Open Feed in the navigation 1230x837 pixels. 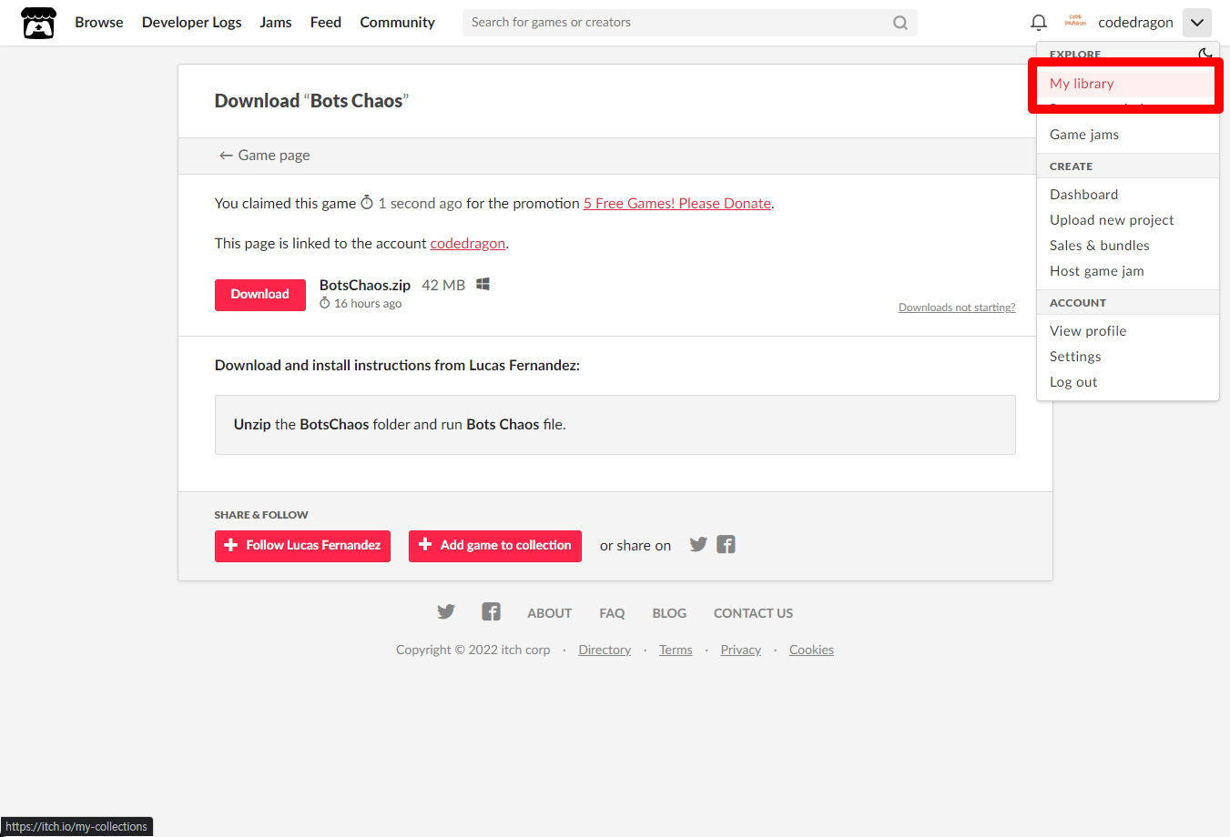326,23
